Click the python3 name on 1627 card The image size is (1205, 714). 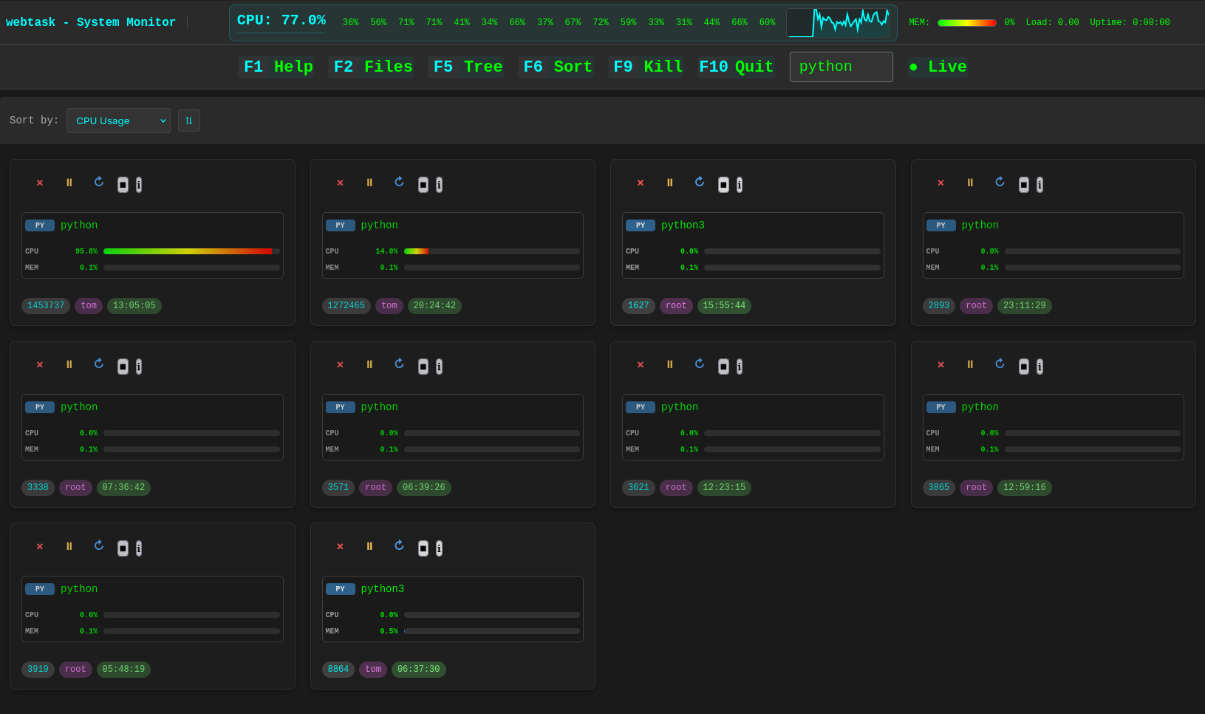683,225
